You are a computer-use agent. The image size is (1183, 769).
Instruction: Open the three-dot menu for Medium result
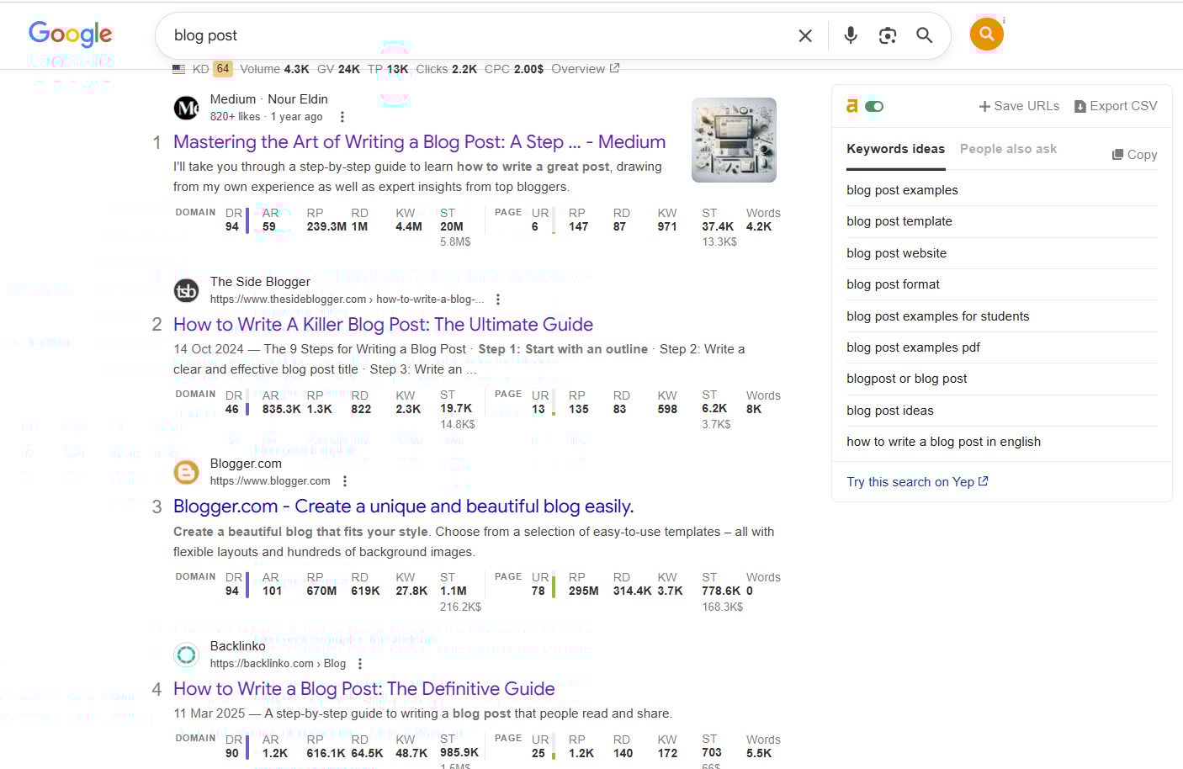coord(342,117)
